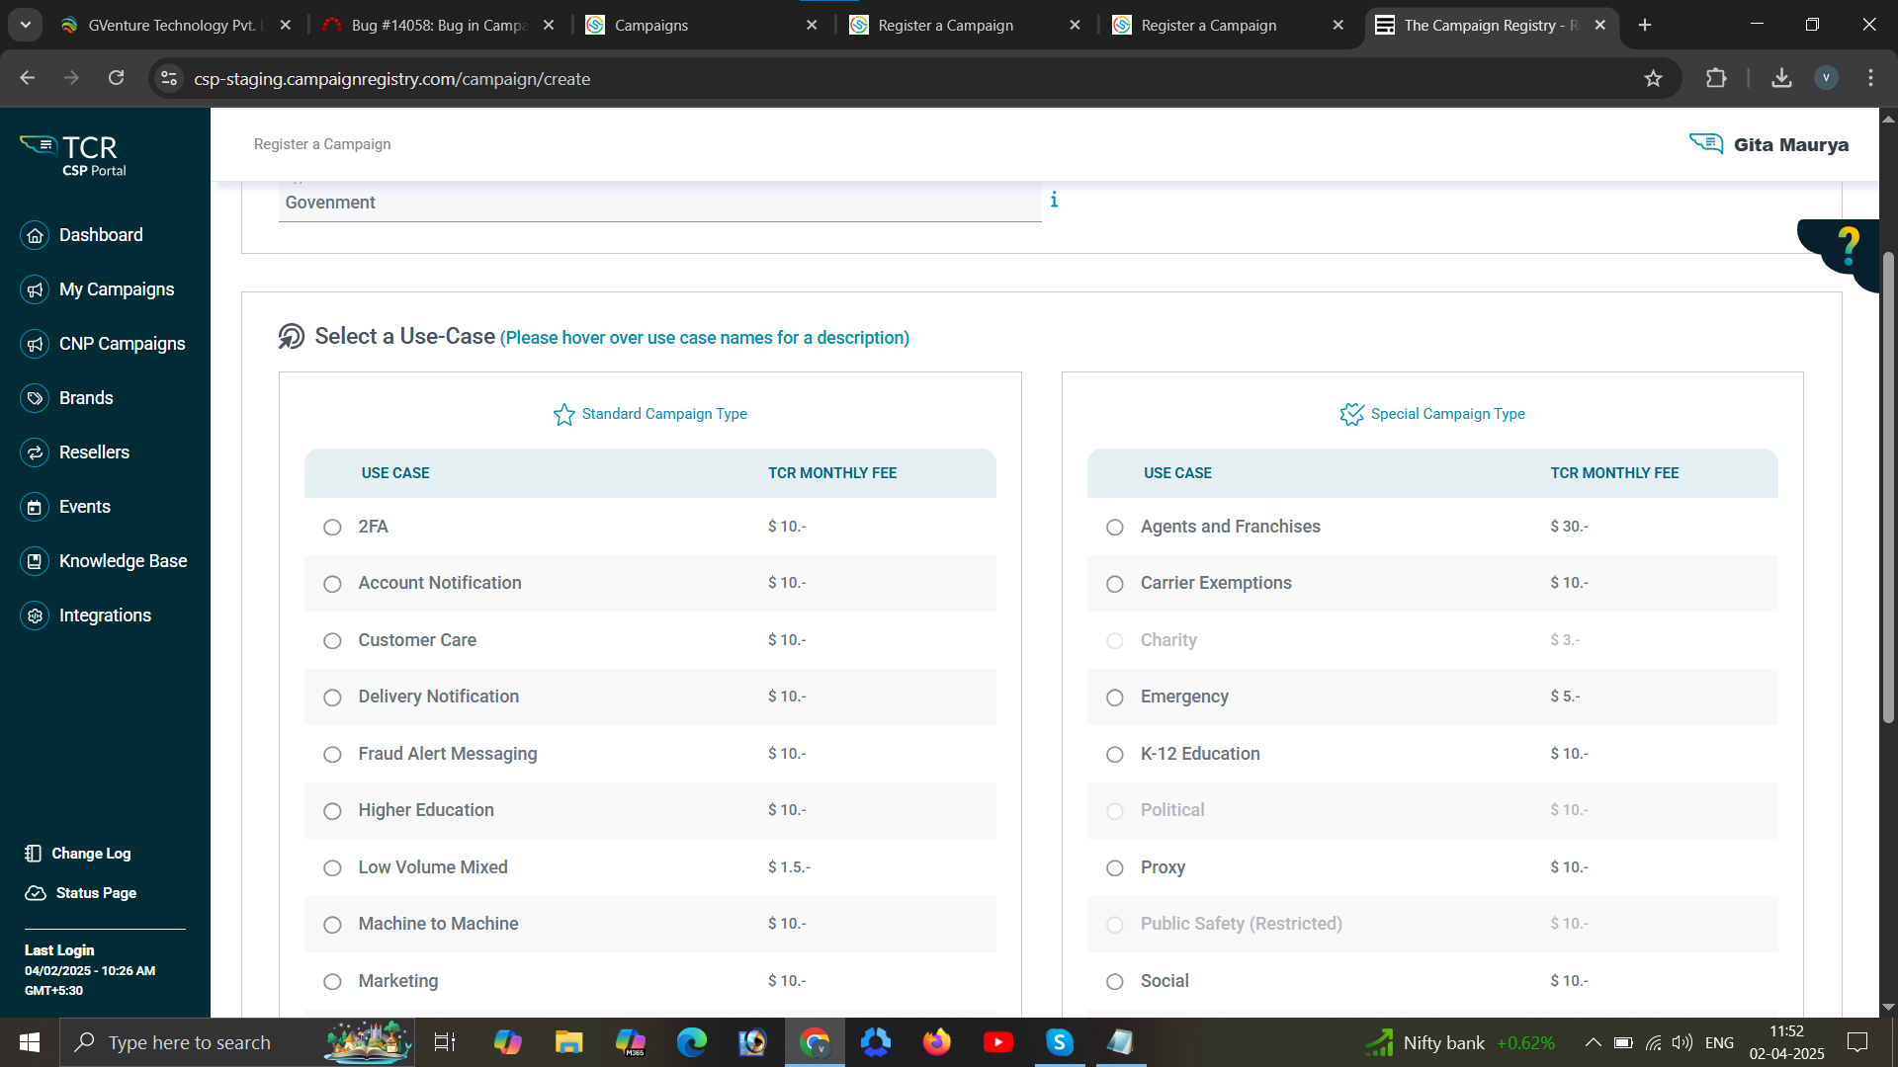Open the yellow question mark help widget

[1848, 245]
